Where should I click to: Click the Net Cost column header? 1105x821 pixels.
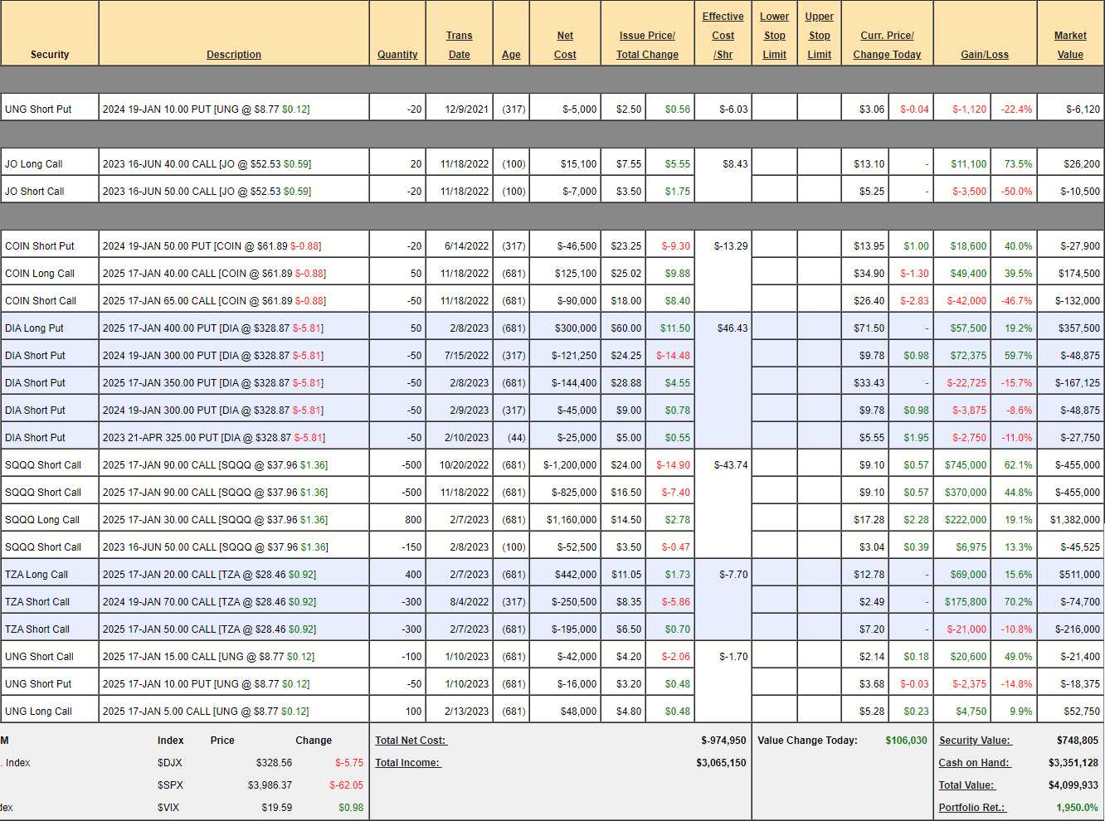[x=565, y=46]
